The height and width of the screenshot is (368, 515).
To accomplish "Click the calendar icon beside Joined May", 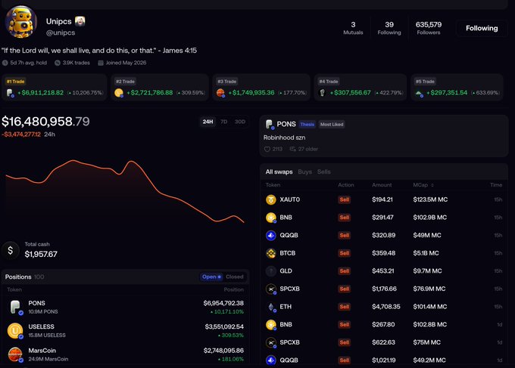I will (x=101, y=63).
